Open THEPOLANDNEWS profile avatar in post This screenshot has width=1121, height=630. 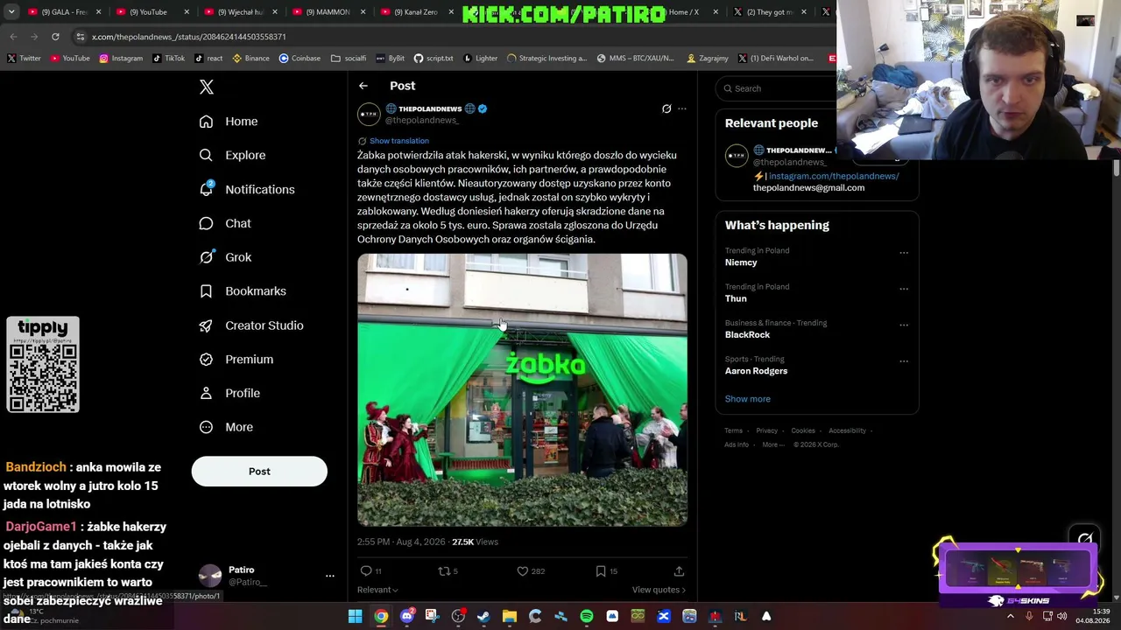(369, 115)
